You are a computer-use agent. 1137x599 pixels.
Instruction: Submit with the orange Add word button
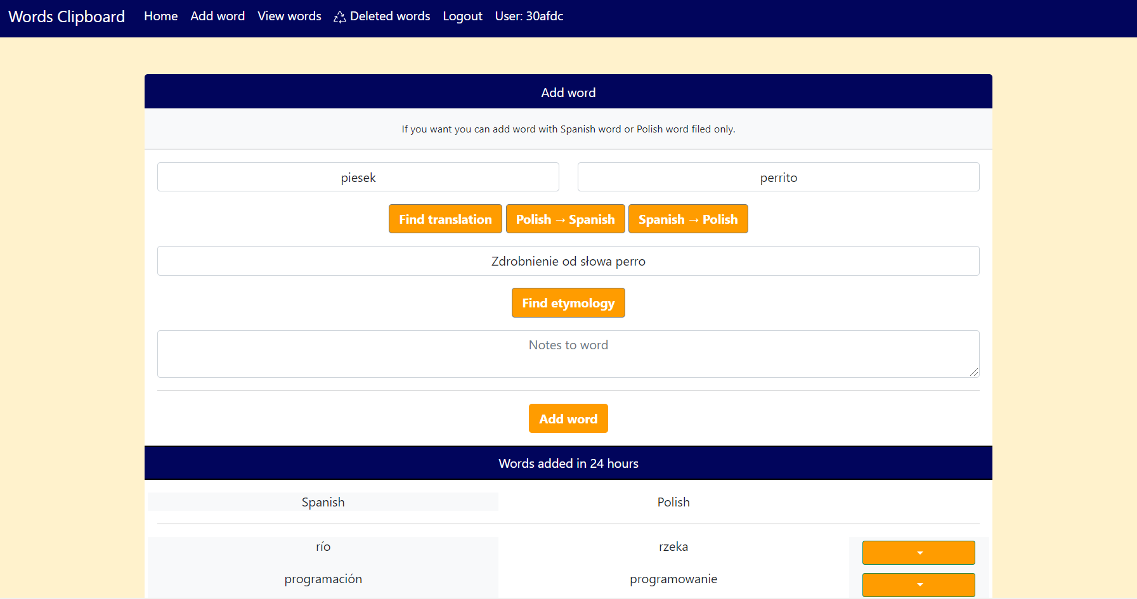[568, 418]
